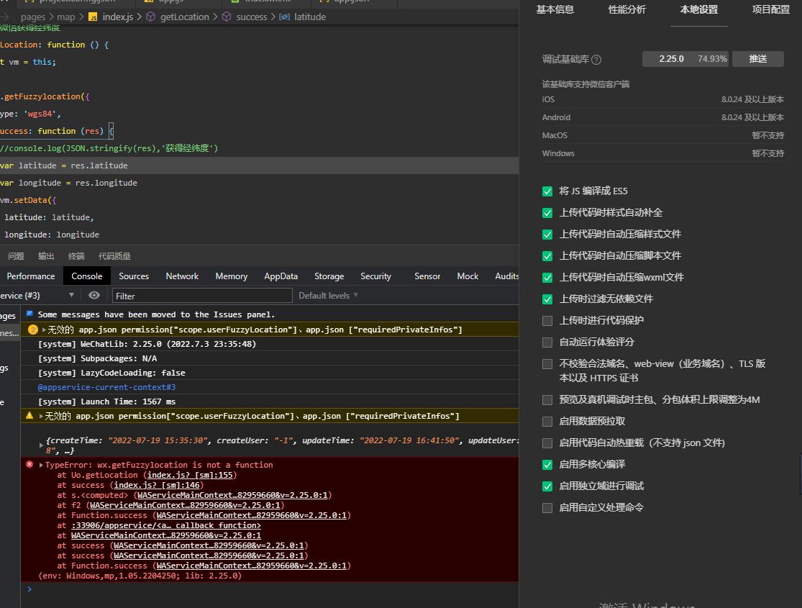Click the 推送 button
The width and height of the screenshot is (802, 608).
click(x=758, y=59)
